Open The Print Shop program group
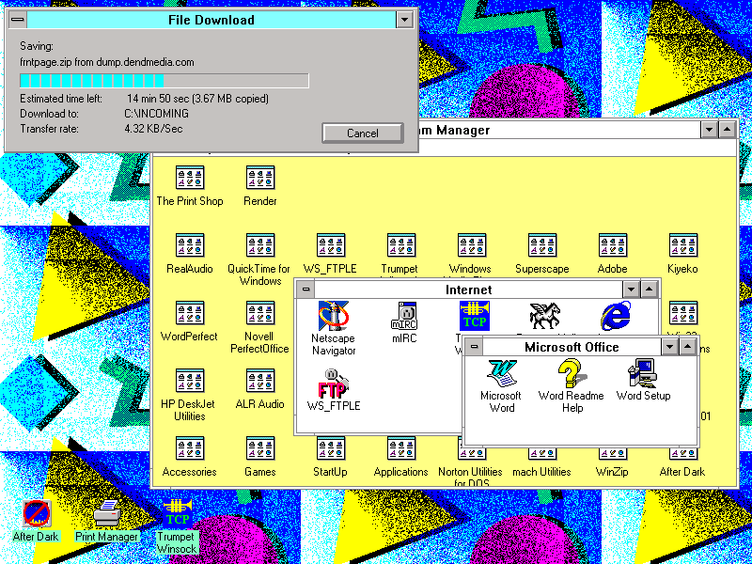Screen dimensions: 752x564 pos(190,178)
